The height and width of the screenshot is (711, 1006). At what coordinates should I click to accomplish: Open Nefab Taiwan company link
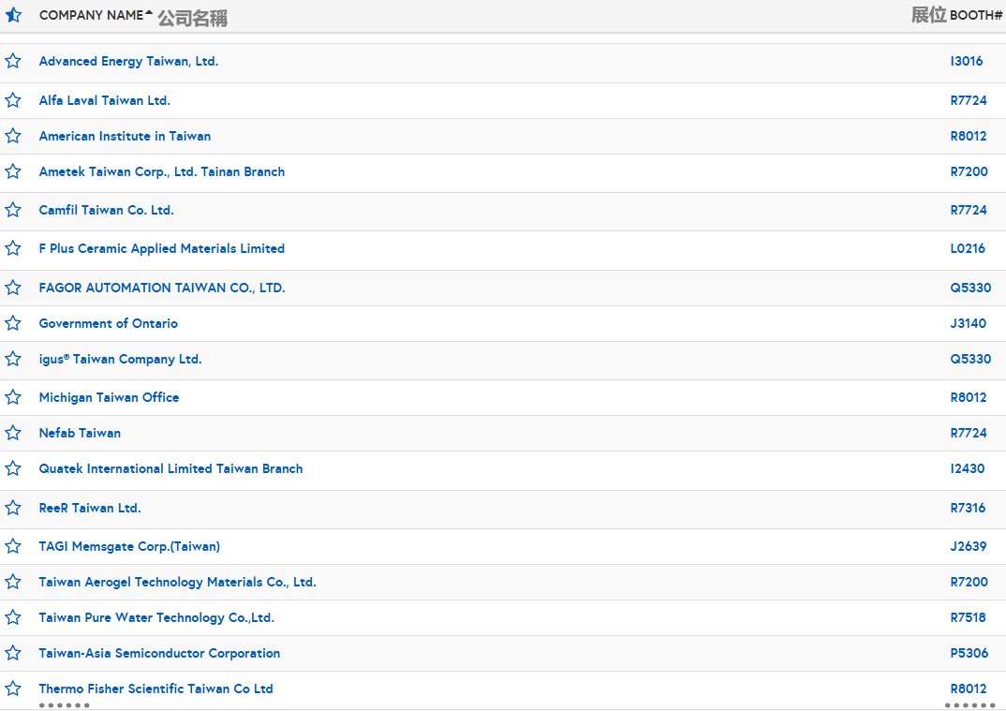pos(80,433)
